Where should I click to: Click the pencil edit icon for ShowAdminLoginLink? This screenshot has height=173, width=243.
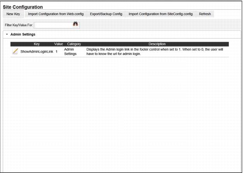click(x=15, y=51)
